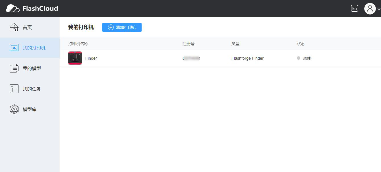Open the Finder printer thumbnail image
This screenshot has width=381, height=172.
coord(75,58)
